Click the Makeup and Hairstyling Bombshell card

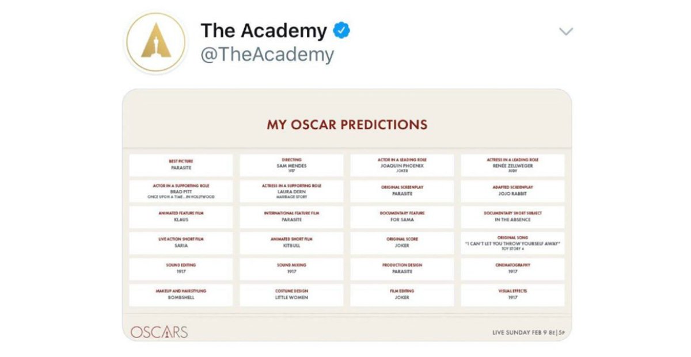pyautogui.click(x=181, y=295)
